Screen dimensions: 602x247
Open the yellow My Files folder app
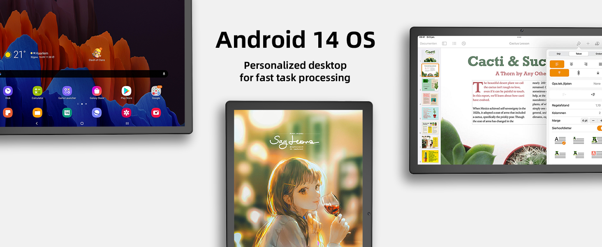[37, 112]
